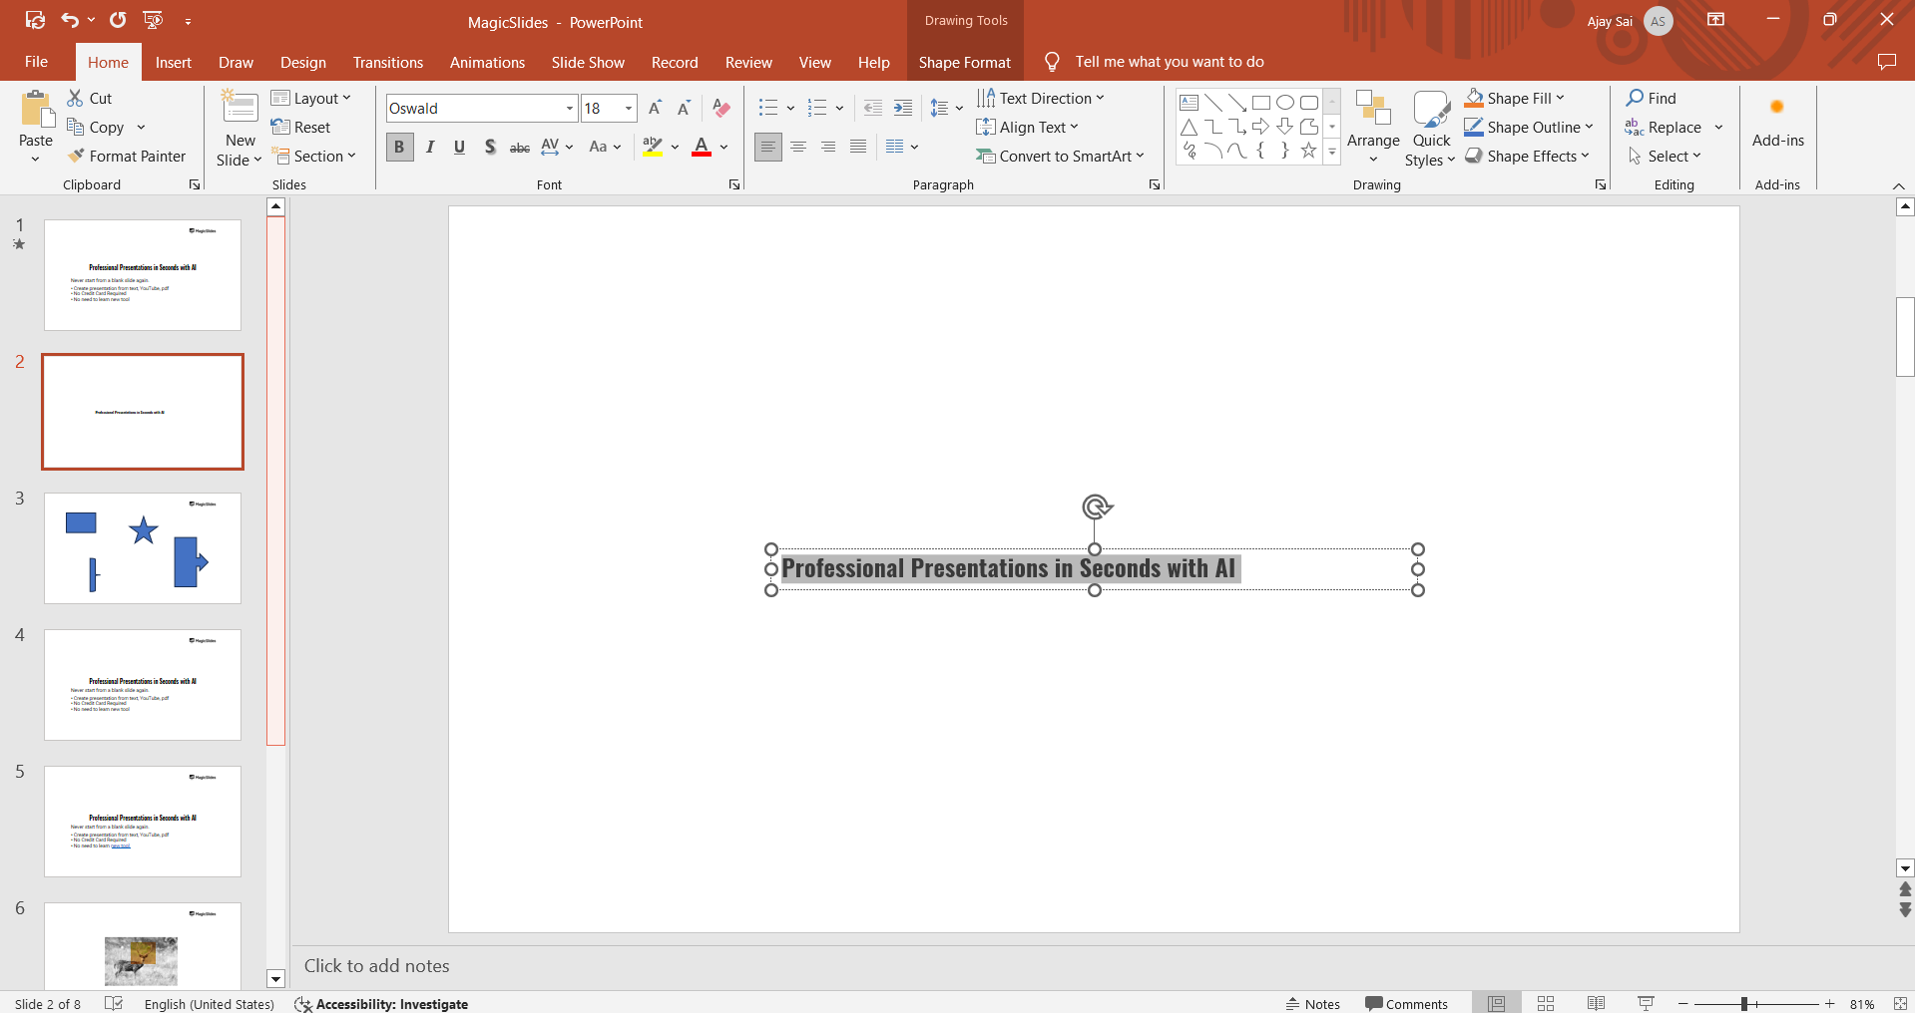Click the rotate handle above the text box
This screenshot has height=1013, width=1915.
pyautogui.click(x=1096, y=506)
